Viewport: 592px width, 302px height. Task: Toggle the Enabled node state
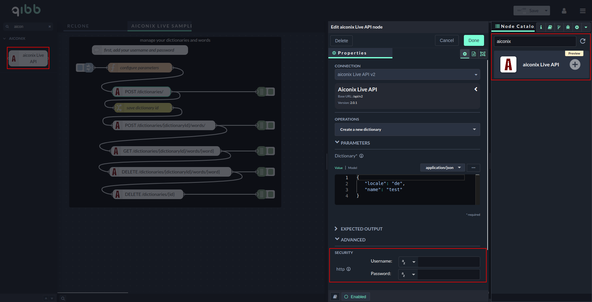point(355,297)
